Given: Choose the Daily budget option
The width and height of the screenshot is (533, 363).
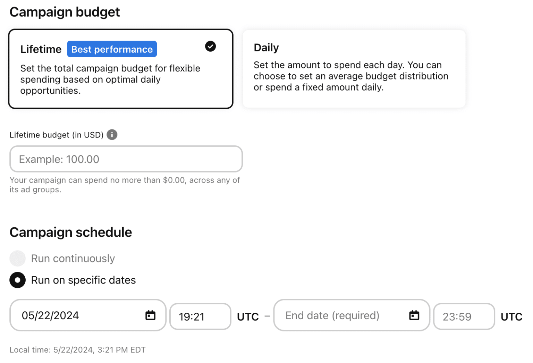Looking at the screenshot, I should click(x=354, y=68).
